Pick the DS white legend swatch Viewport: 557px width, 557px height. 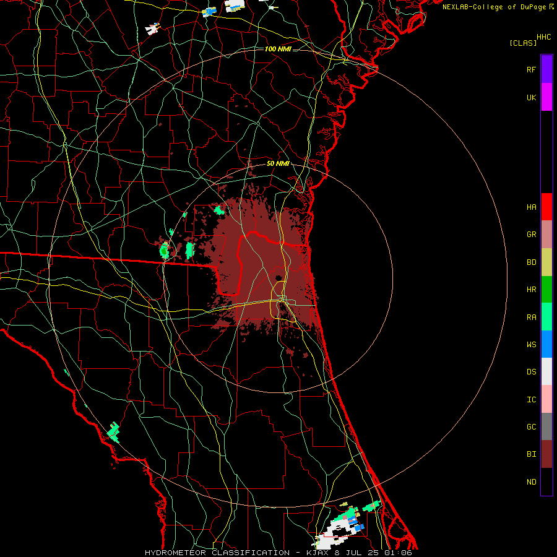[x=546, y=371]
